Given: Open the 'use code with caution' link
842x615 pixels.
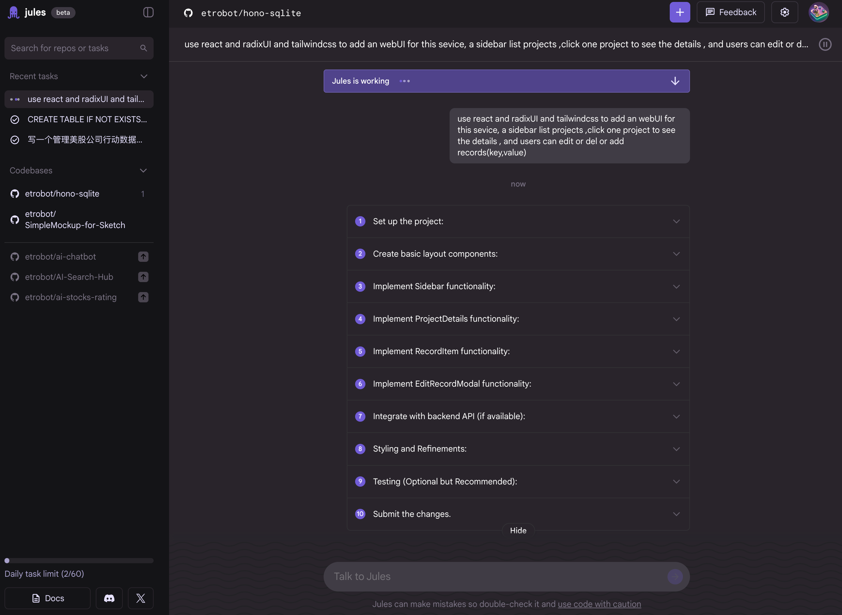Looking at the screenshot, I should point(599,604).
